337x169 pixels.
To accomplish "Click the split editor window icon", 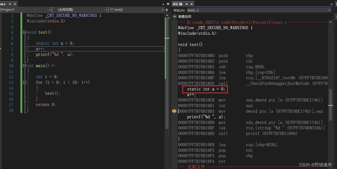I will click(x=167, y=10).
